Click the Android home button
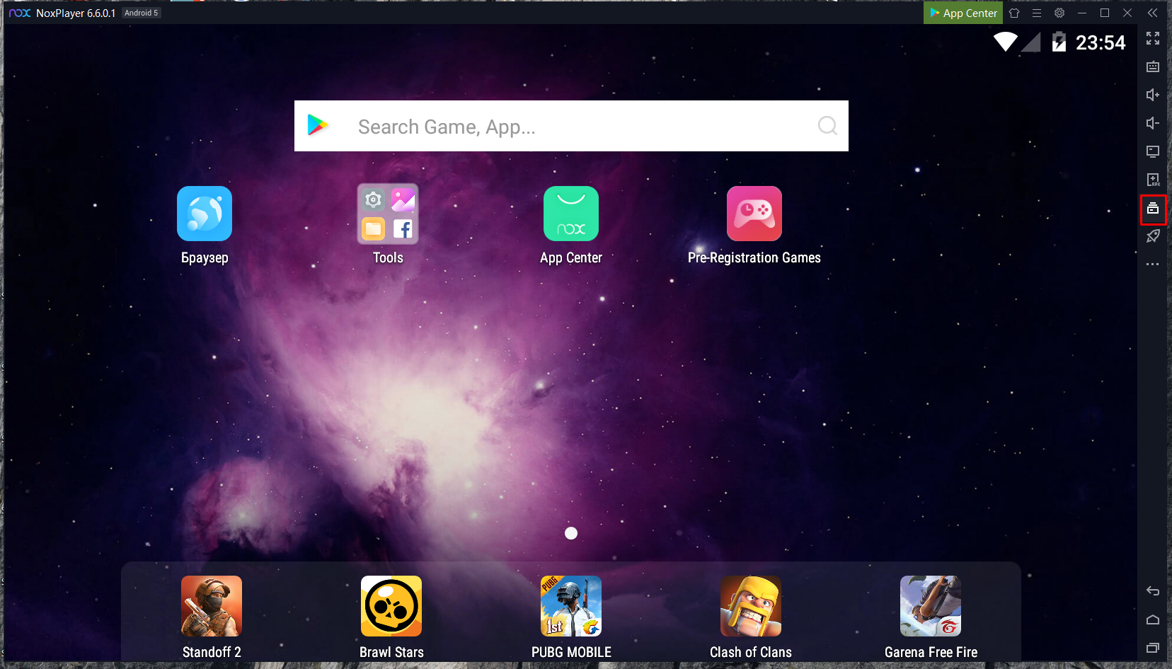1172x669 pixels. pyautogui.click(x=1153, y=619)
